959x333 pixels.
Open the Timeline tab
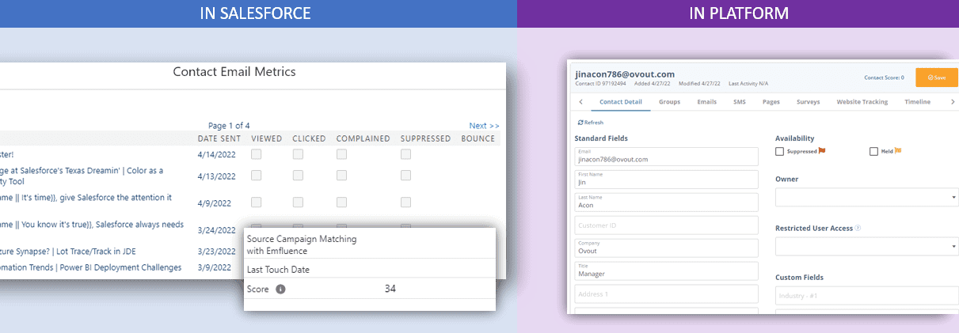tap(918, 102)
